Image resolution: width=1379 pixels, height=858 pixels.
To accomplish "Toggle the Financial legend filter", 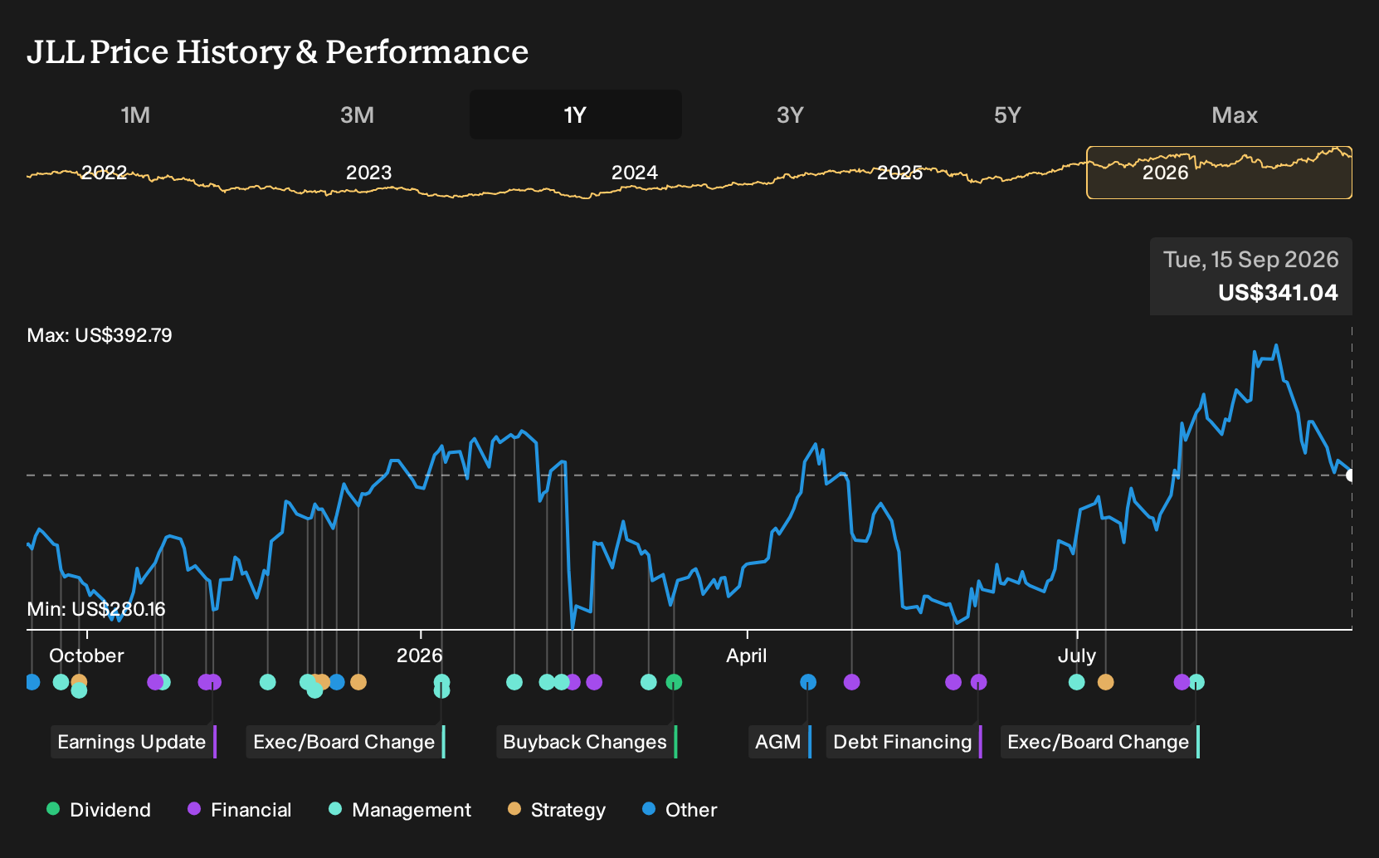I will click(240, 810).
